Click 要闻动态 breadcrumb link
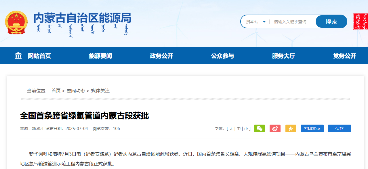The height and width of the screenshot is (169, 368). pyautogui.click(x=76, y=91)
